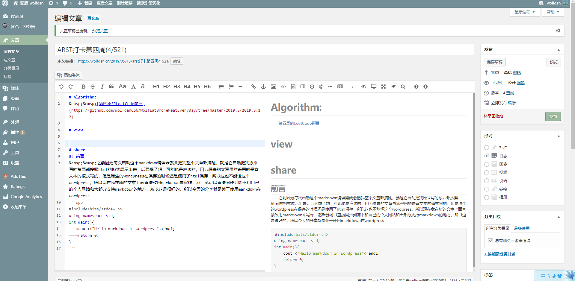Open the 文章 posts menu
Screen dimensions: 575x281
pos(24,40)
